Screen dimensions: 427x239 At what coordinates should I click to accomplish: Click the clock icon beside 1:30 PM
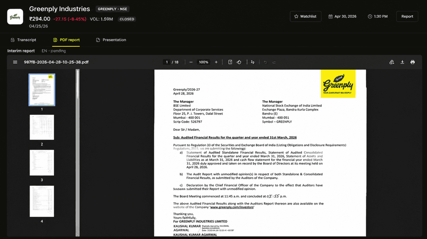pyautogui.click(x=370, y=16)
